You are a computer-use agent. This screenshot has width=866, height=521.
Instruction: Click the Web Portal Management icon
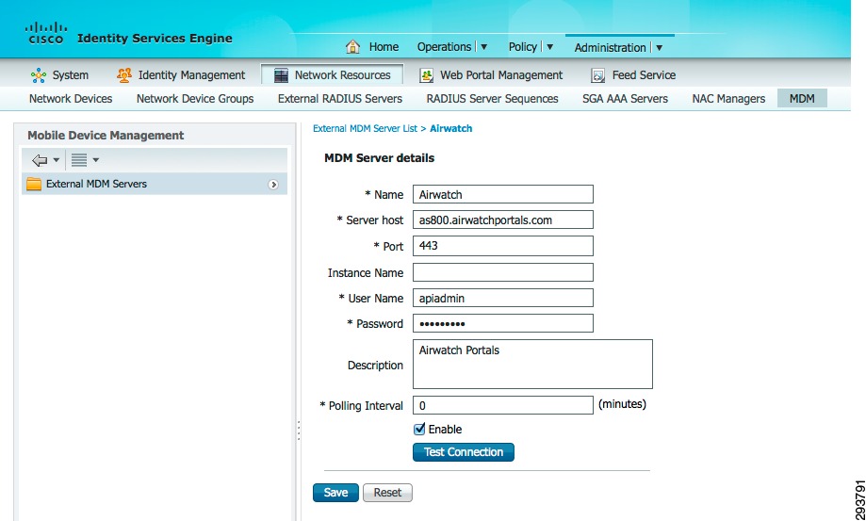tap(426, 75)
